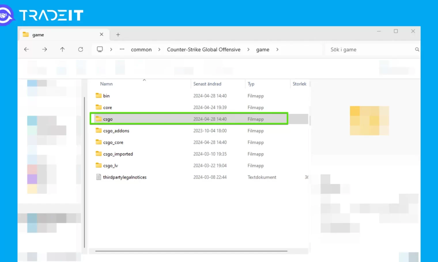
Task: Sort by the Namn column header
Action: tap(106, 84)
